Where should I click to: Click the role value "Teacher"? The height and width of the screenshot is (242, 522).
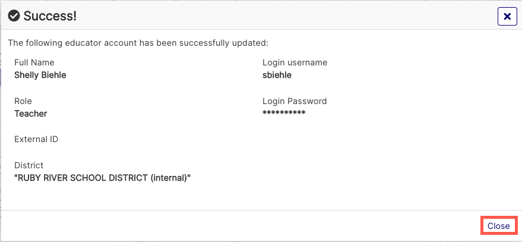point(30,114)
